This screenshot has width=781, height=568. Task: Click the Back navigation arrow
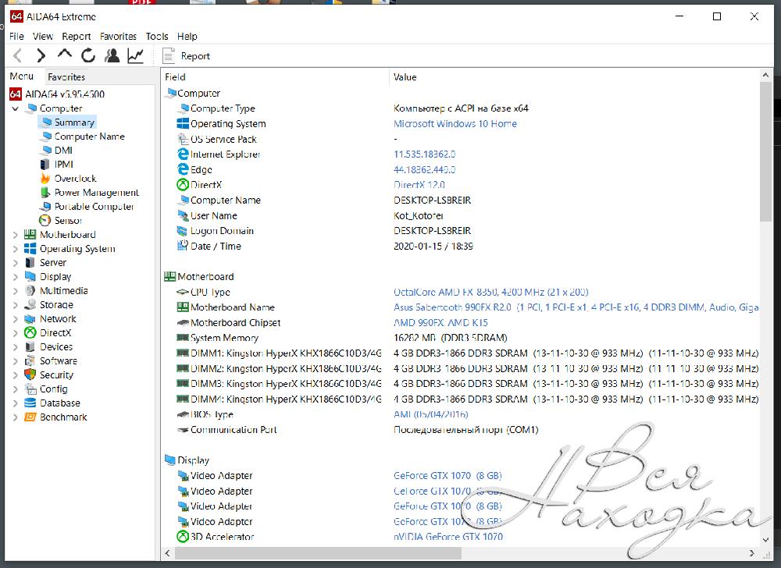pos(18,55)
